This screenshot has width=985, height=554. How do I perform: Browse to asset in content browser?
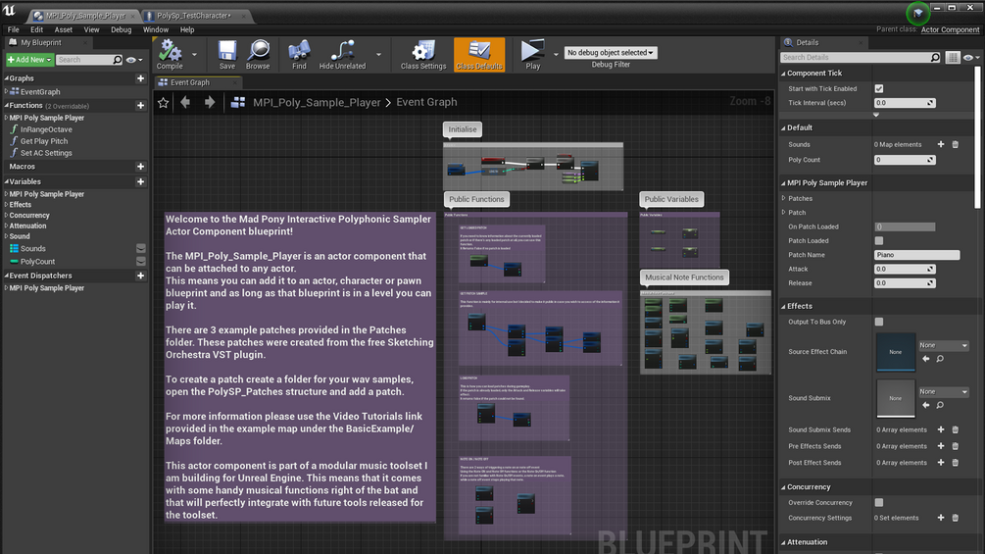(x=258, y=54)
